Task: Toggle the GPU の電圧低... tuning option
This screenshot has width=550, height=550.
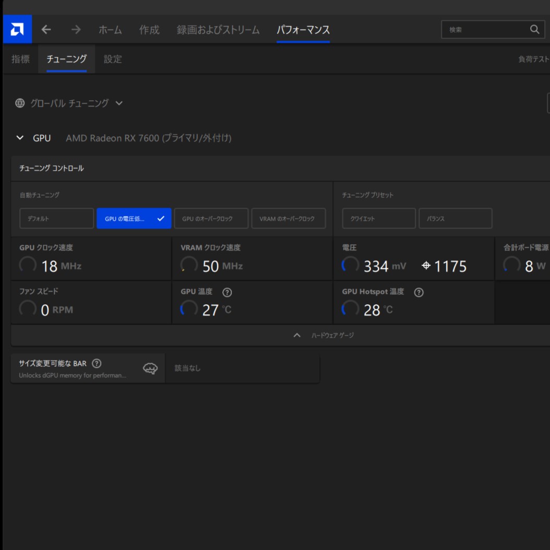Action: (x=134, y=219)
